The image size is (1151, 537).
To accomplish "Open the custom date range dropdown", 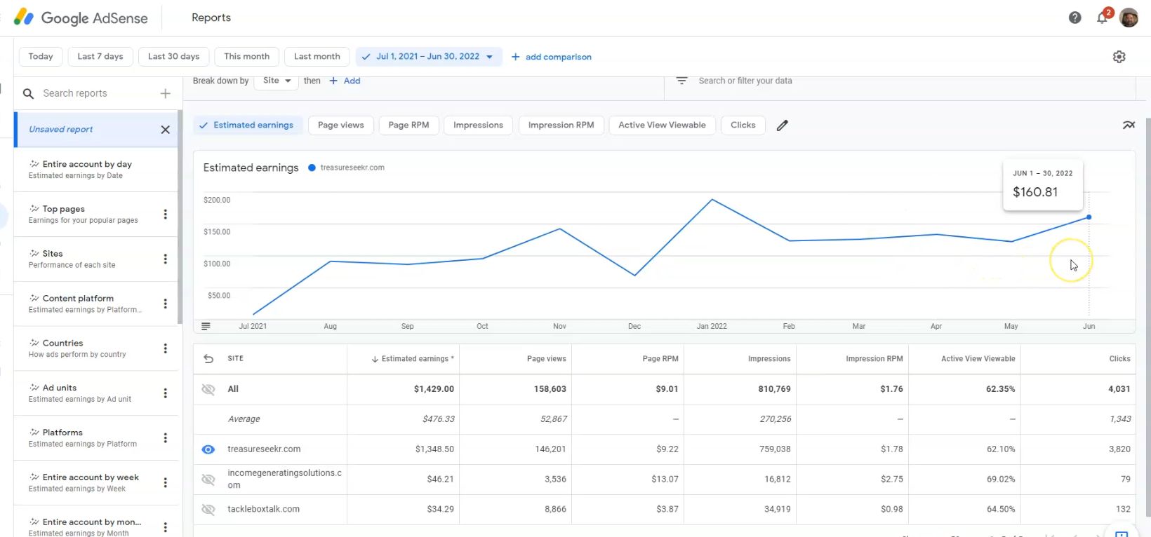I will [429, 57].
